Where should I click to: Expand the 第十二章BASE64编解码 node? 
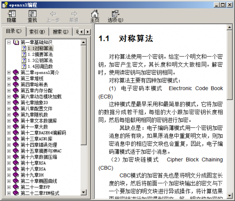[9, 133]
